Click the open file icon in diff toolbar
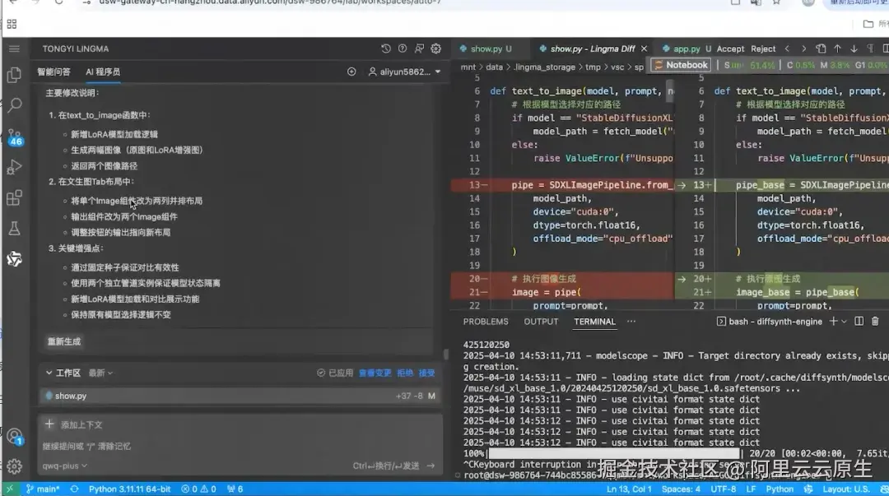 coord(821,49)
